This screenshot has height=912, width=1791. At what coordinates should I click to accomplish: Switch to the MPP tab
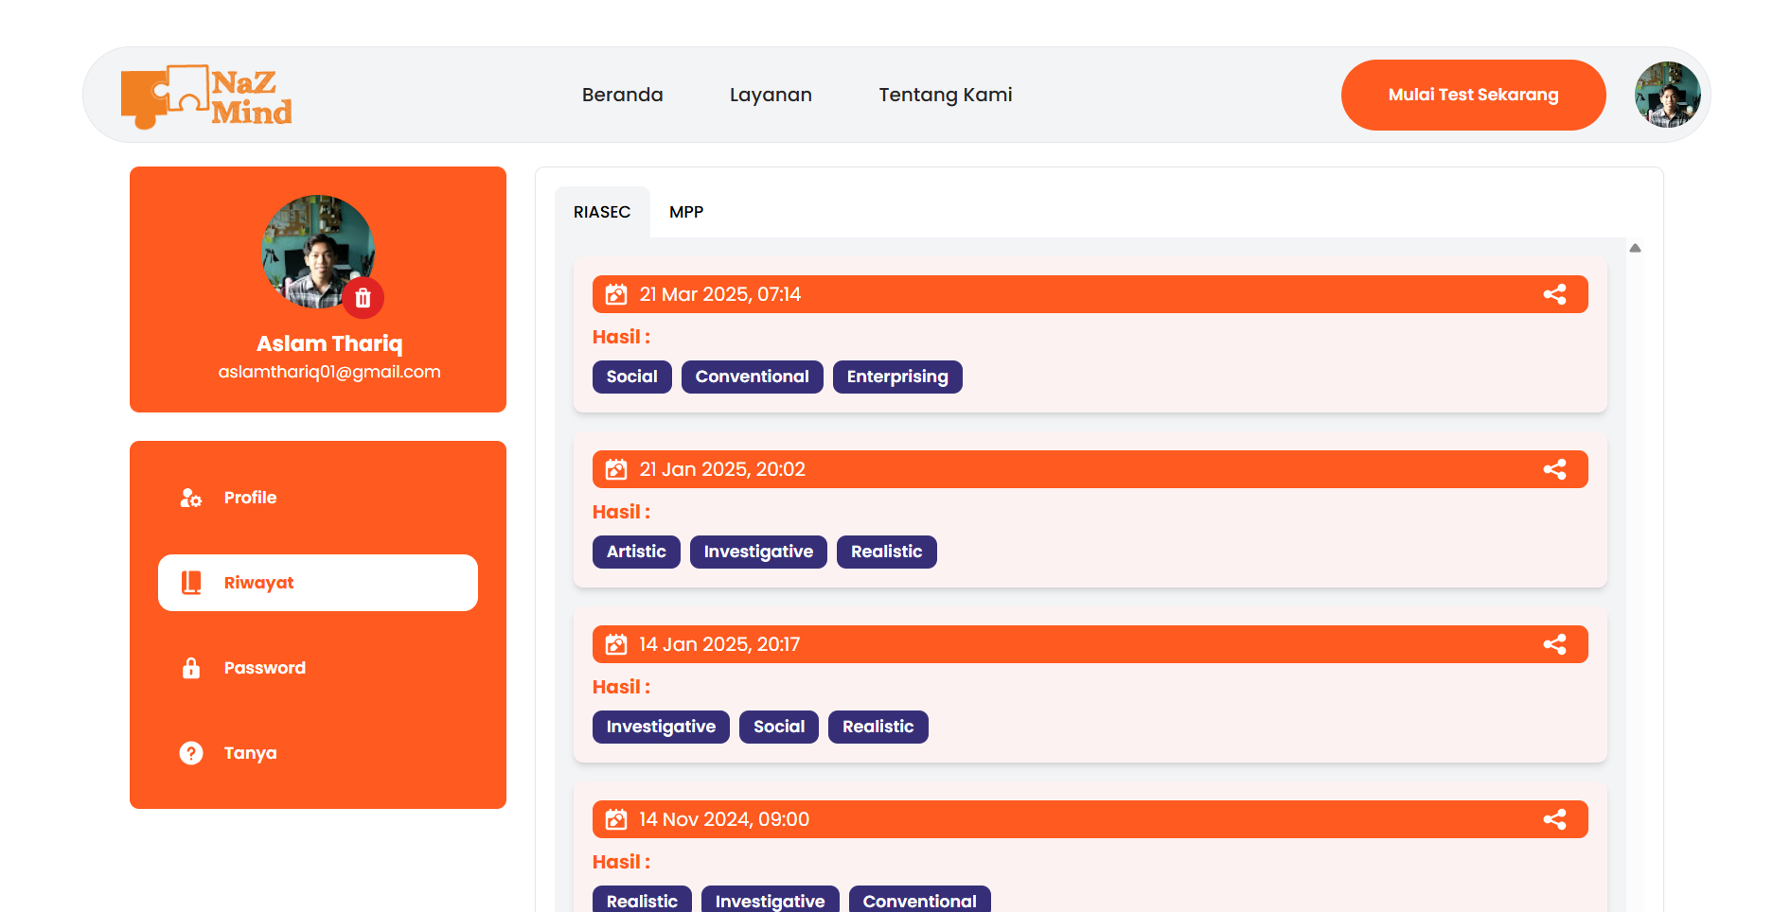coord(685,212)
